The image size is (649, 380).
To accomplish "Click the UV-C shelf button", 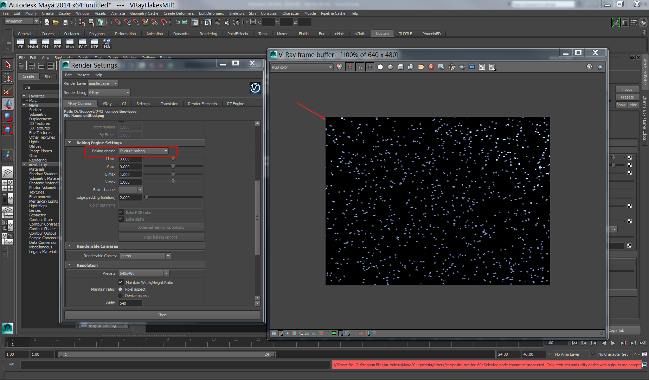I will (82, 44).
